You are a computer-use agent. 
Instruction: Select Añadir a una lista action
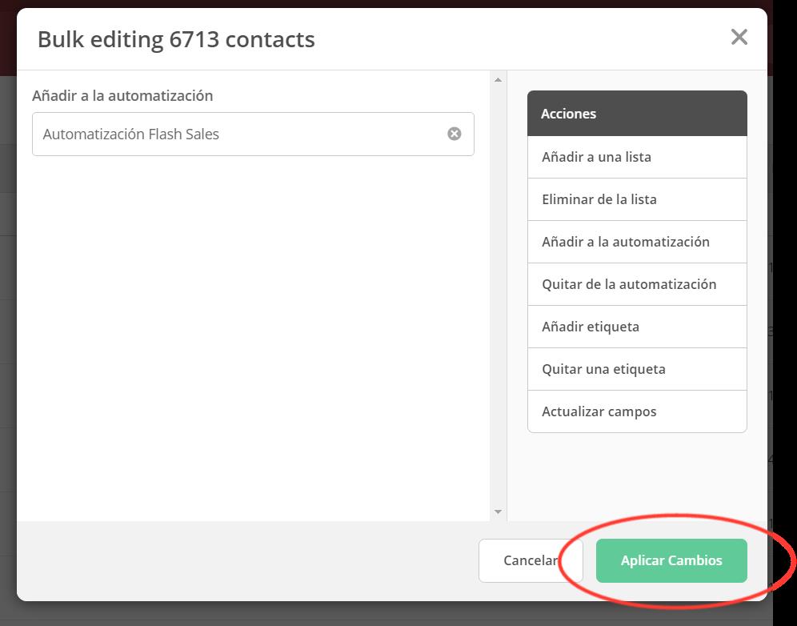click(x=637, y=157)
